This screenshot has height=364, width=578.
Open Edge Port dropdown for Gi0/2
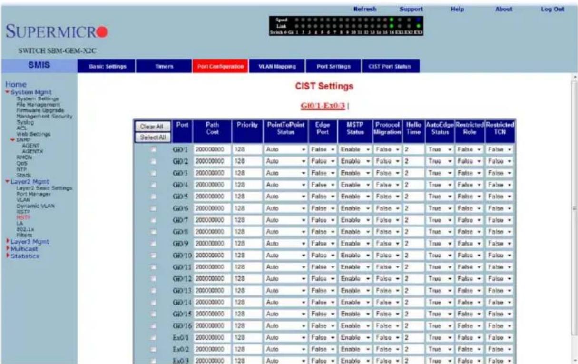coord(323,160)
